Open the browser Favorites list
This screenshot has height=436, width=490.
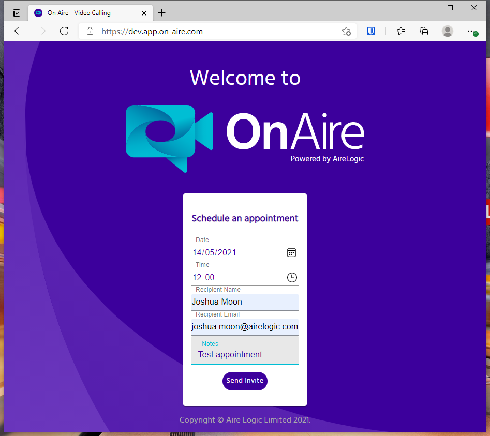click(x=401, y=31)
